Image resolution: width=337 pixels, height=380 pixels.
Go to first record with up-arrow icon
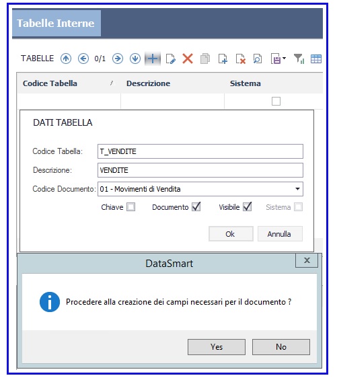66,59
